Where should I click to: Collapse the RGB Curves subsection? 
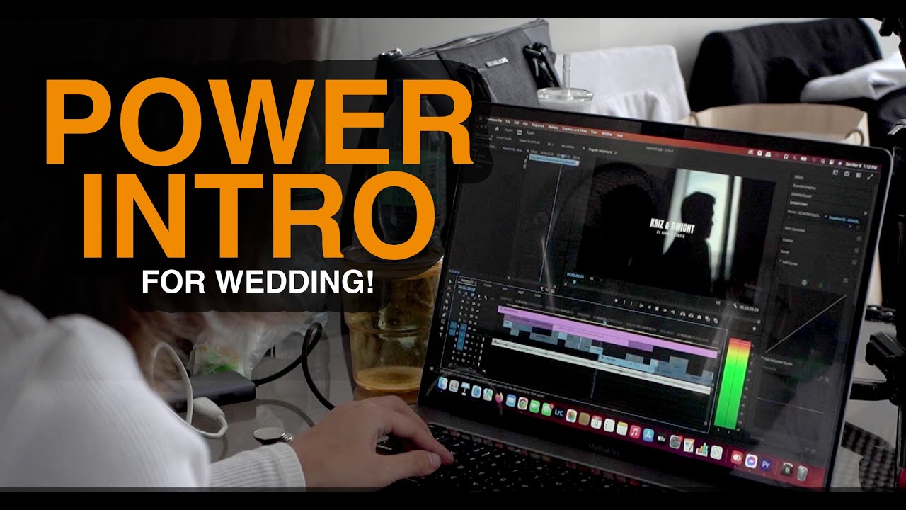789,263
